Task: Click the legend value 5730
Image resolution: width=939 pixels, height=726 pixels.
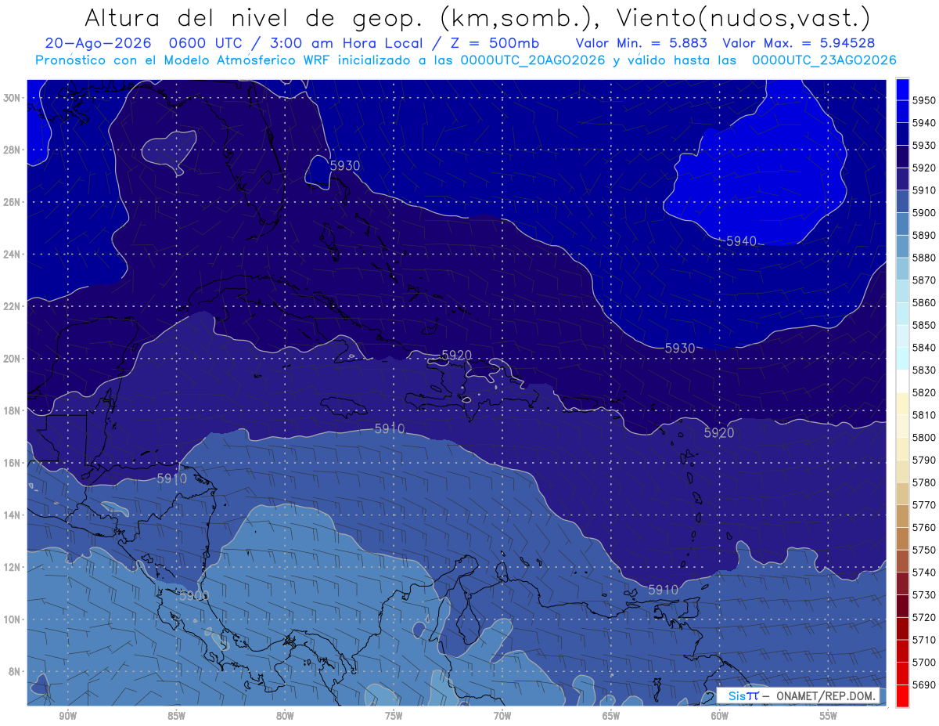Action: click(x=923, y=595)
